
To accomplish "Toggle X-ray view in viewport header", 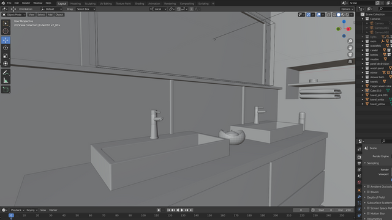I will (329, 15).
